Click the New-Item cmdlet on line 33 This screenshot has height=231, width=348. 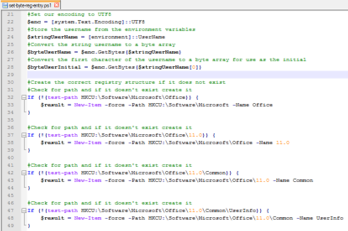click(x=87, y=105)
